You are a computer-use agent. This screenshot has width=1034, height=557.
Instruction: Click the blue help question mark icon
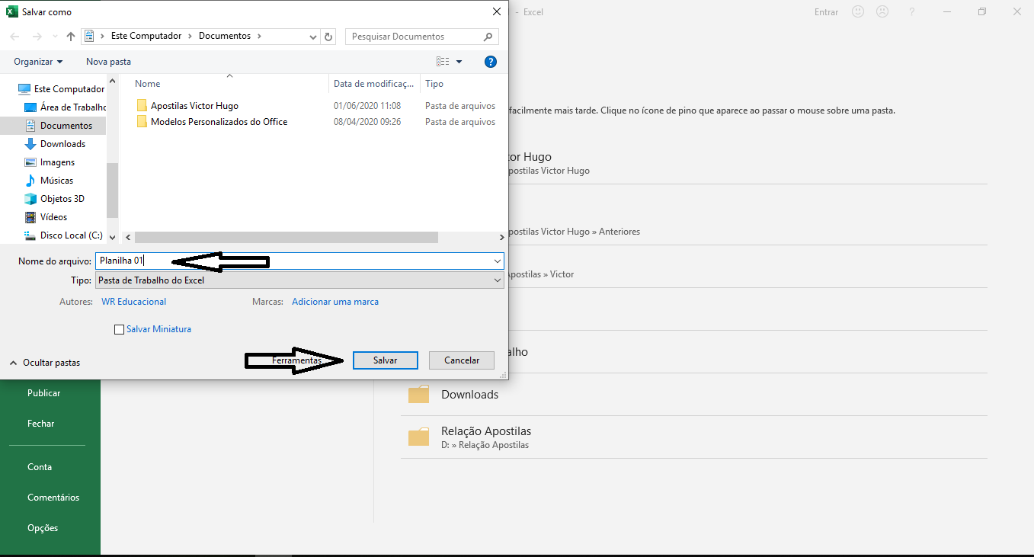pos(491,62)
